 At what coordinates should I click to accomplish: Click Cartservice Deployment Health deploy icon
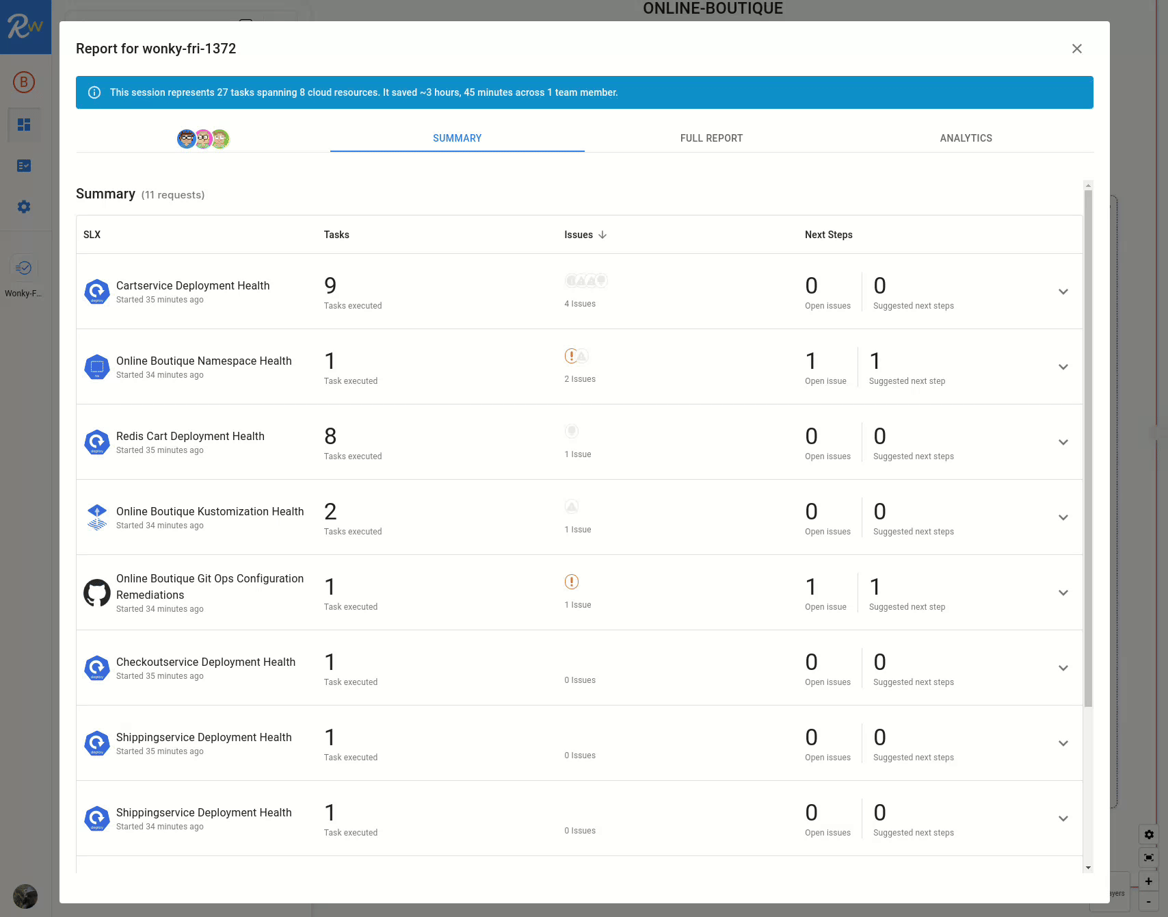pyautogui.click(x=97, y=292)
